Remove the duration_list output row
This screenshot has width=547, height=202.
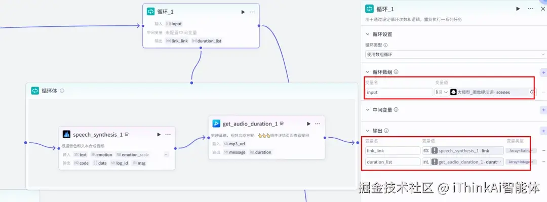(543, 162)
